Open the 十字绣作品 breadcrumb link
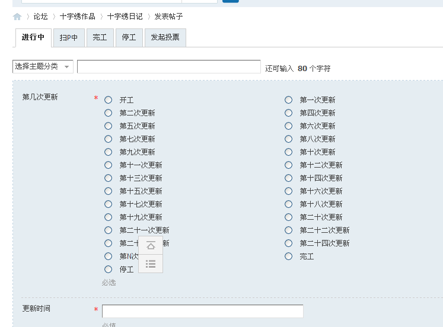Image resolution: width=443 pixels, height=327 pixels. [x=78, y=17]
